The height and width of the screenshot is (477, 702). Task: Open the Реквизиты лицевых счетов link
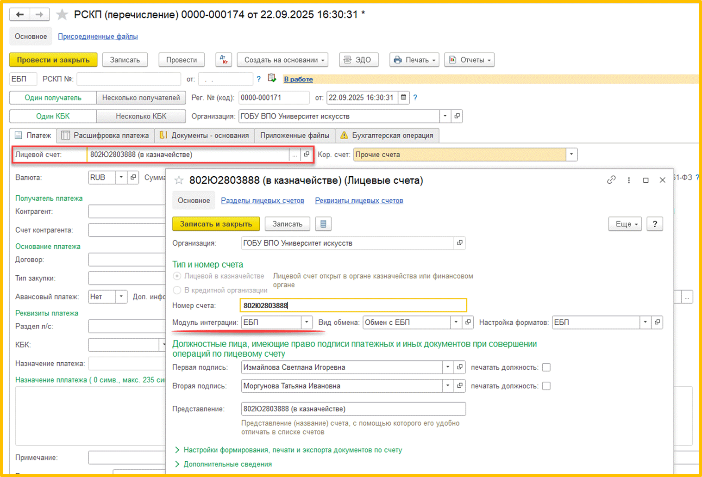[x=359, y=201]
